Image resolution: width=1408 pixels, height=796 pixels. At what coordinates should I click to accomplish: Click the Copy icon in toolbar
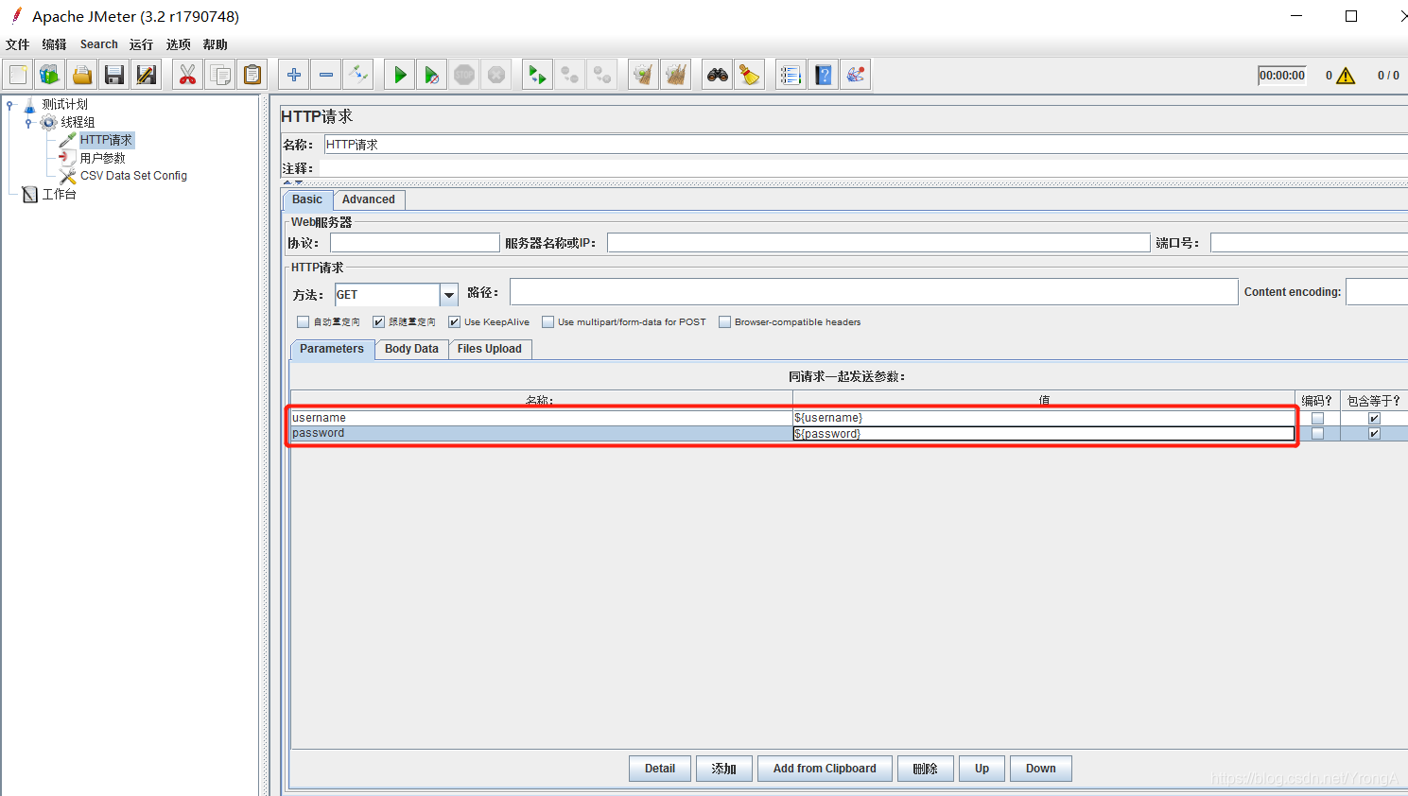click(x=220, y=75)
